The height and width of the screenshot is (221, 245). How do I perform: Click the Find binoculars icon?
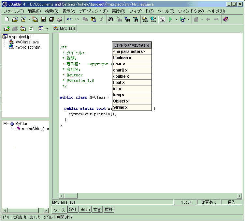pyautogui.click(x=111, y=20)
